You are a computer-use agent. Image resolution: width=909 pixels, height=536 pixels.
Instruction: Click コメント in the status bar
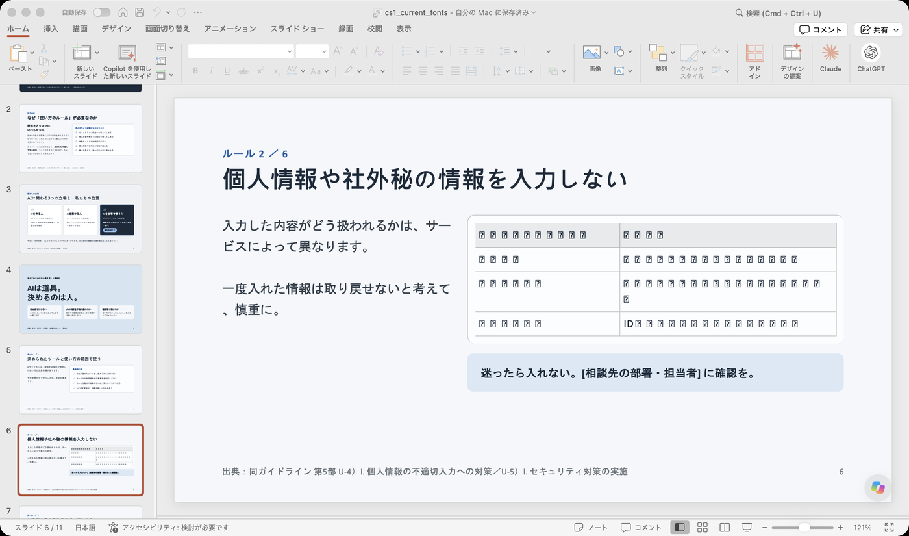tap(641, 527)
